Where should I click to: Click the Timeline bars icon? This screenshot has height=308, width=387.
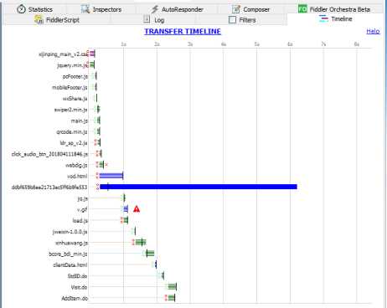323,19
